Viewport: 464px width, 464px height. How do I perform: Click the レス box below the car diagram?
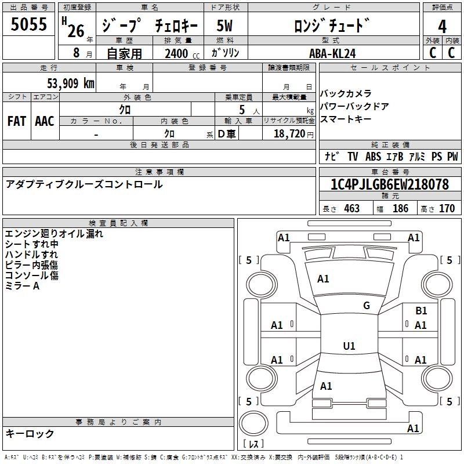[253, 445]
